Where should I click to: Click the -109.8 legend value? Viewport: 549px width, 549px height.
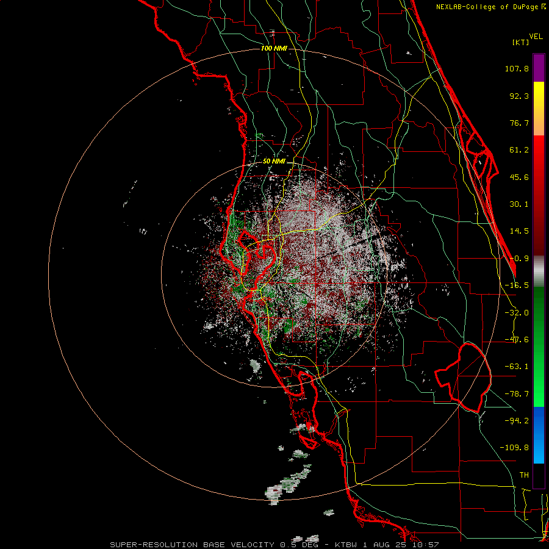(x=514, y=448)
